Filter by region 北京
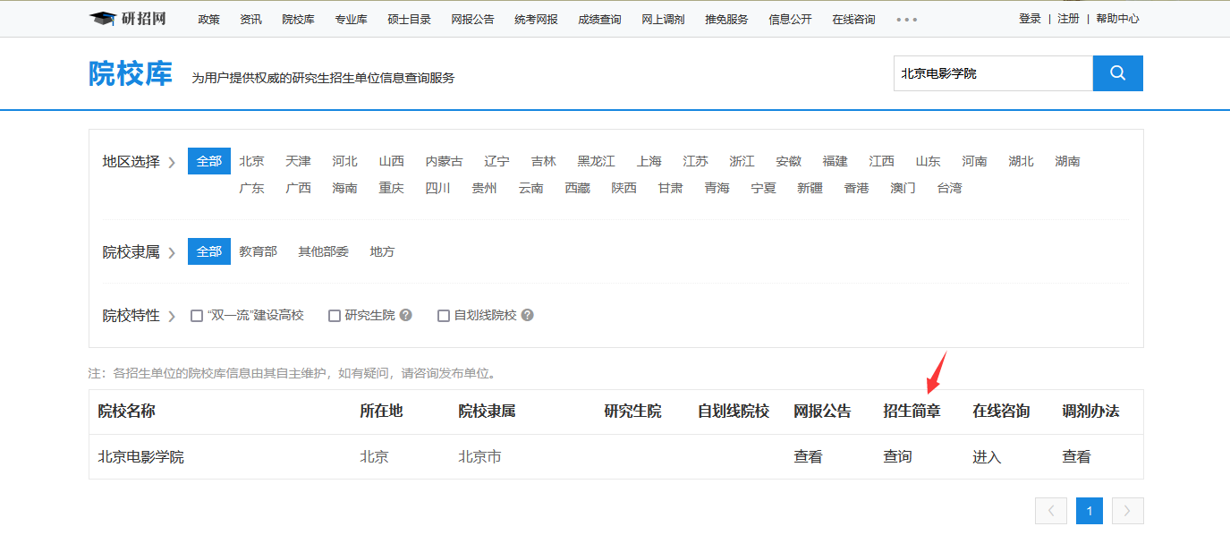 coord(252,161)
